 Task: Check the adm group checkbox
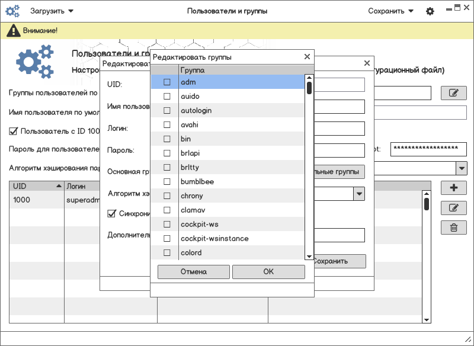[x=167, y=82]
